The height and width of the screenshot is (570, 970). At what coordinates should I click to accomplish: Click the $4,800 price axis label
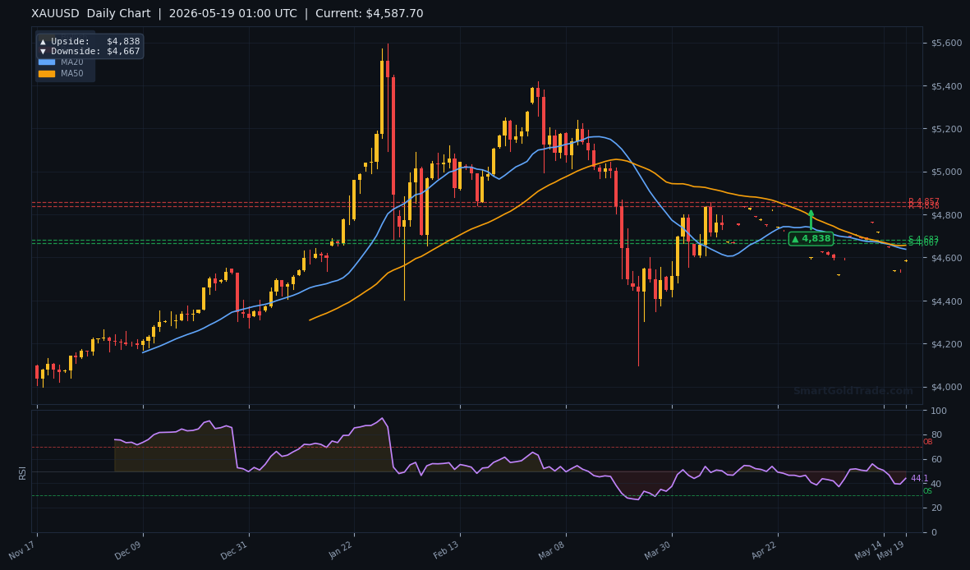(946, 214)
